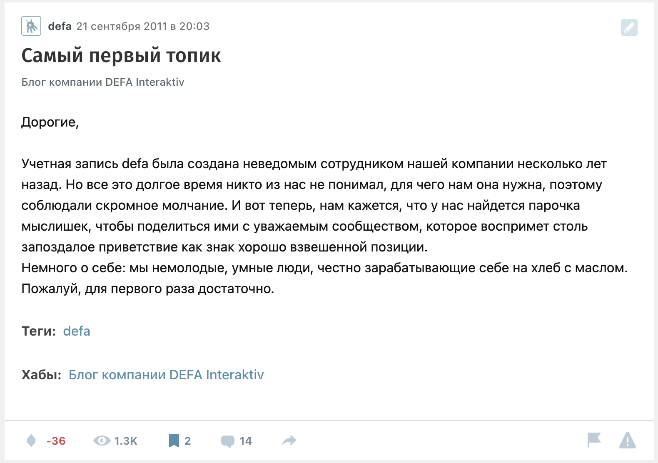
Task: Click the 1.3K views counter
Action: point(126,441)
